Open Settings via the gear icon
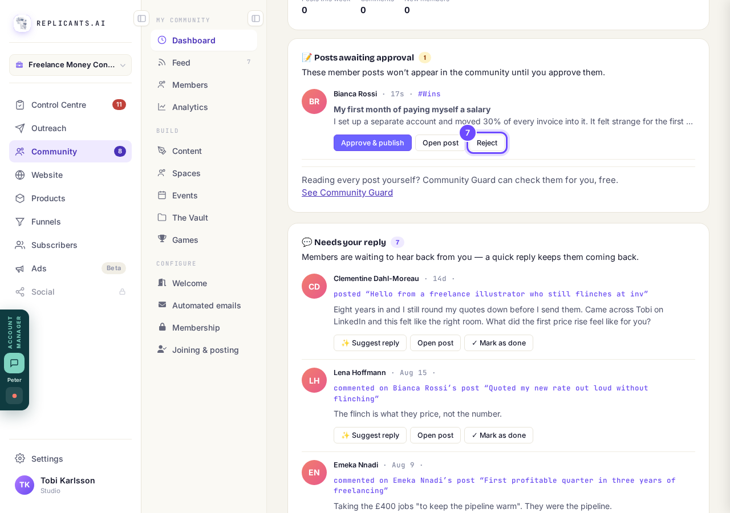This screenshot has width=730, height=513. pyautogui.click(x=20, y=459)
